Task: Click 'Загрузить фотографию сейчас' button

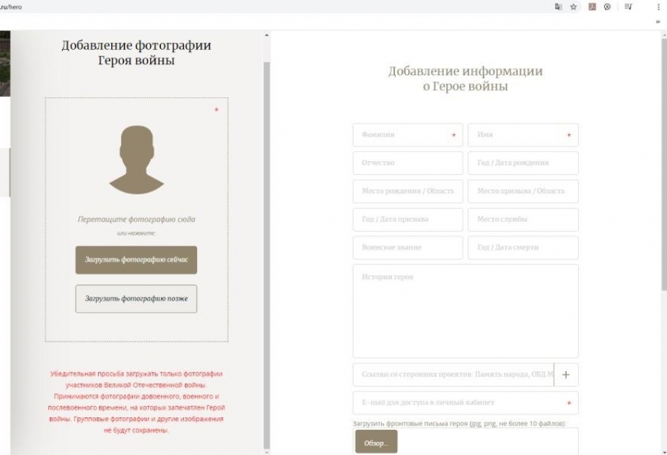Action: [x=136, y=259]
